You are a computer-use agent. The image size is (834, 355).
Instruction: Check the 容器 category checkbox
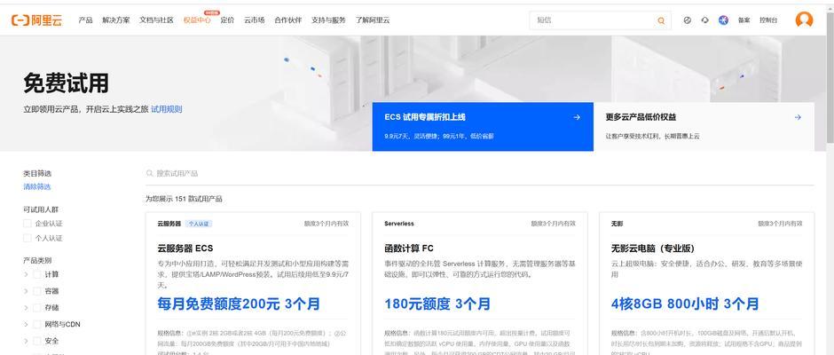pos(37,291)
